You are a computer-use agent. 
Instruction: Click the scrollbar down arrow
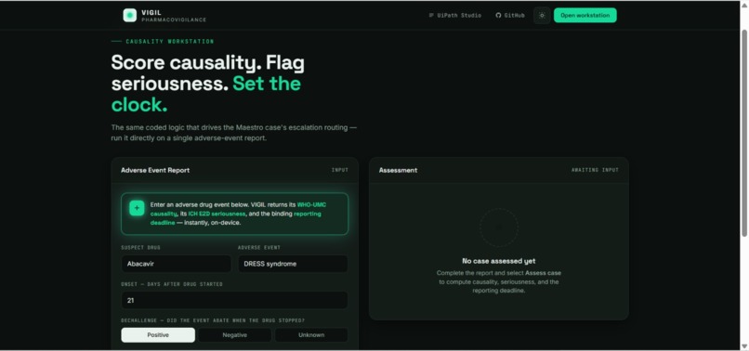click(744, 346)
